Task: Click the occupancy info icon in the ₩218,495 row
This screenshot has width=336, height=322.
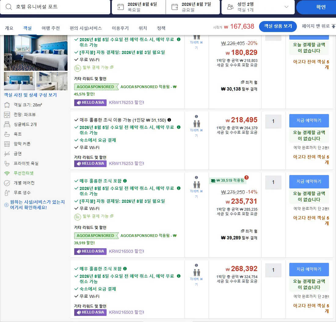Action: click(196, 116)
